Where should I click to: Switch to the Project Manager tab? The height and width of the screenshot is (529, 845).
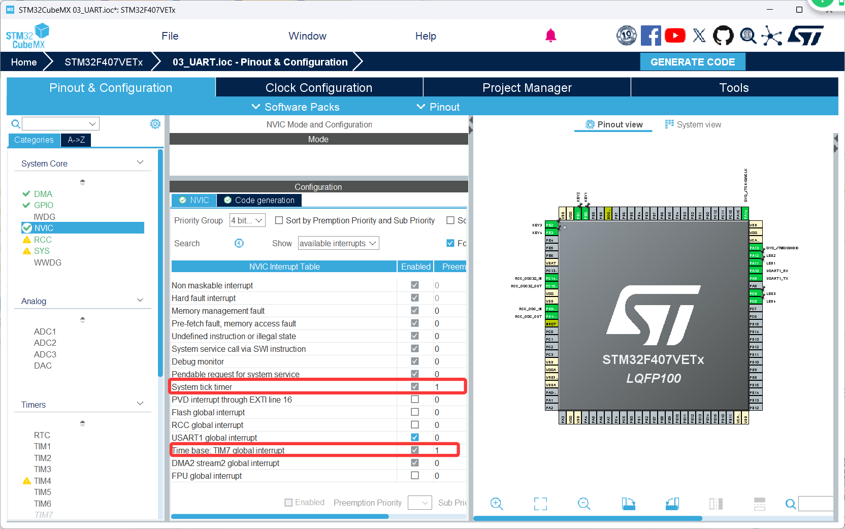click(527, 87)
